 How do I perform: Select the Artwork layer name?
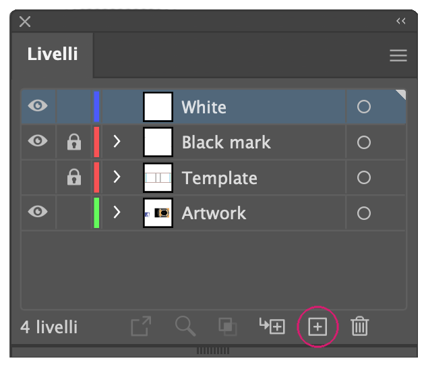tap(214, 213)
